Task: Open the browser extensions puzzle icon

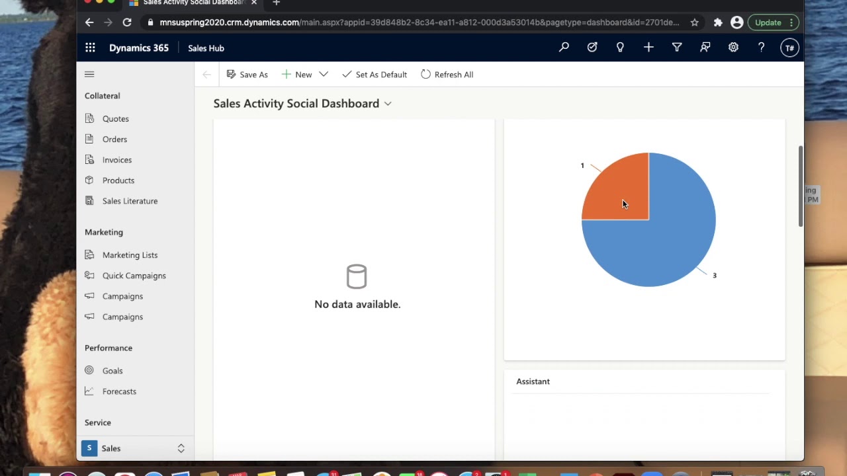Action: [718, 22]
